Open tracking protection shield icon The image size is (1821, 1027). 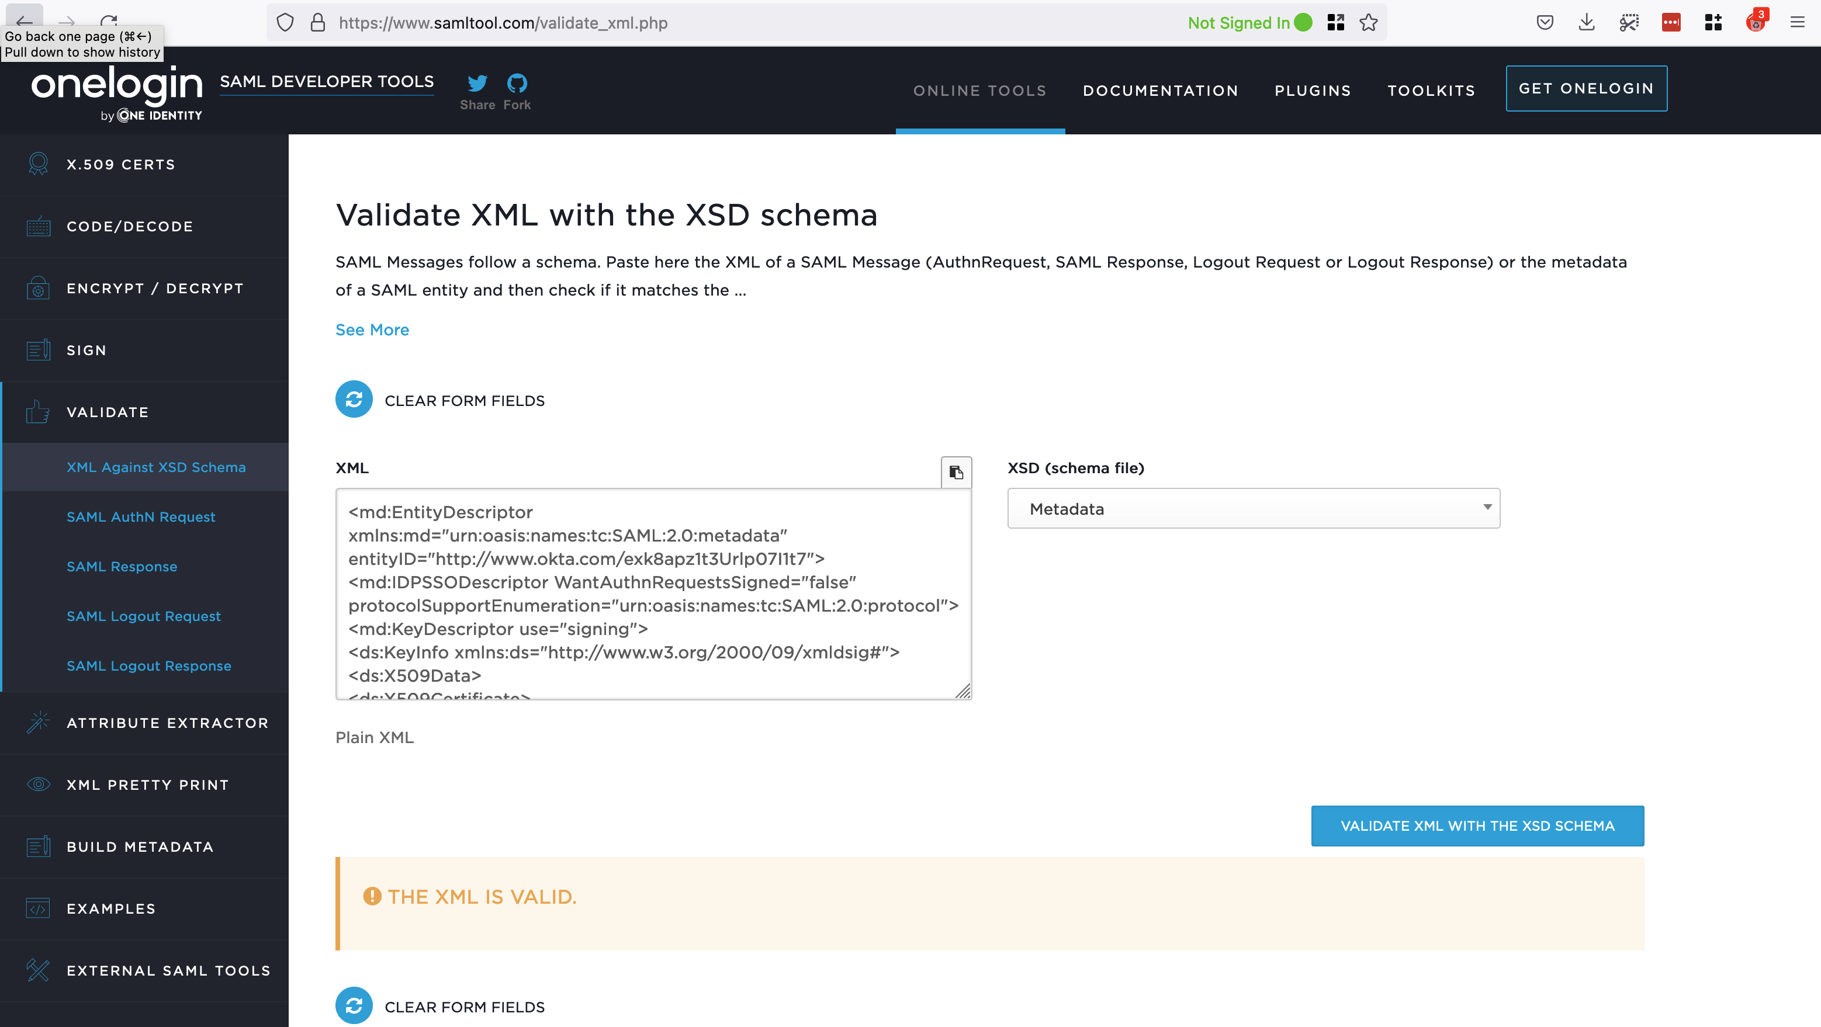tap(285, 23)
